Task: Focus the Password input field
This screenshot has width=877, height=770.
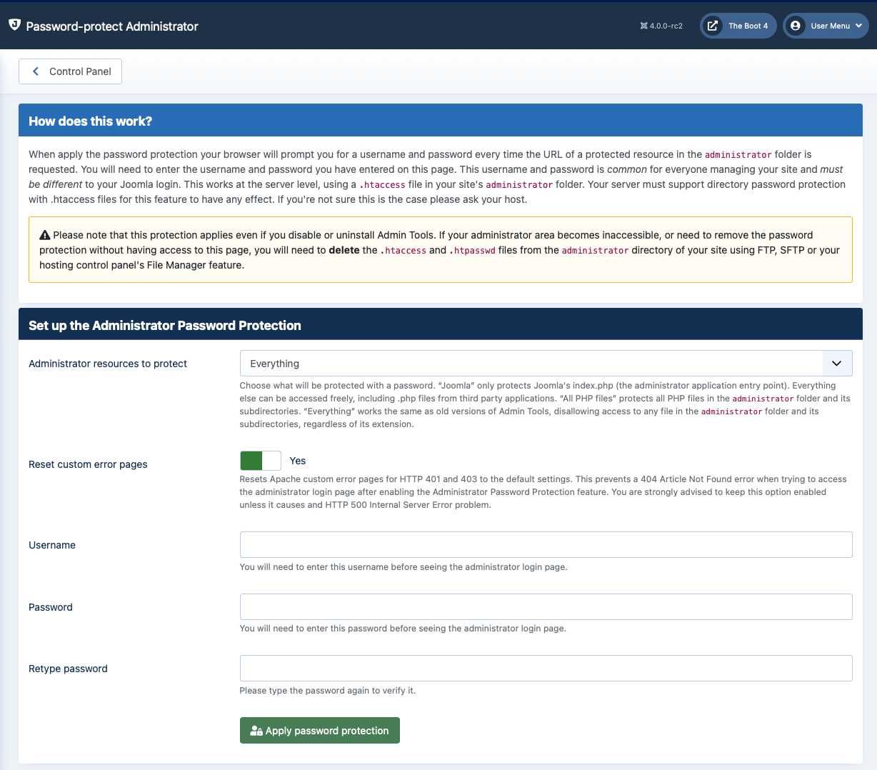Action: pyautogui.click(x=546, y=607)
